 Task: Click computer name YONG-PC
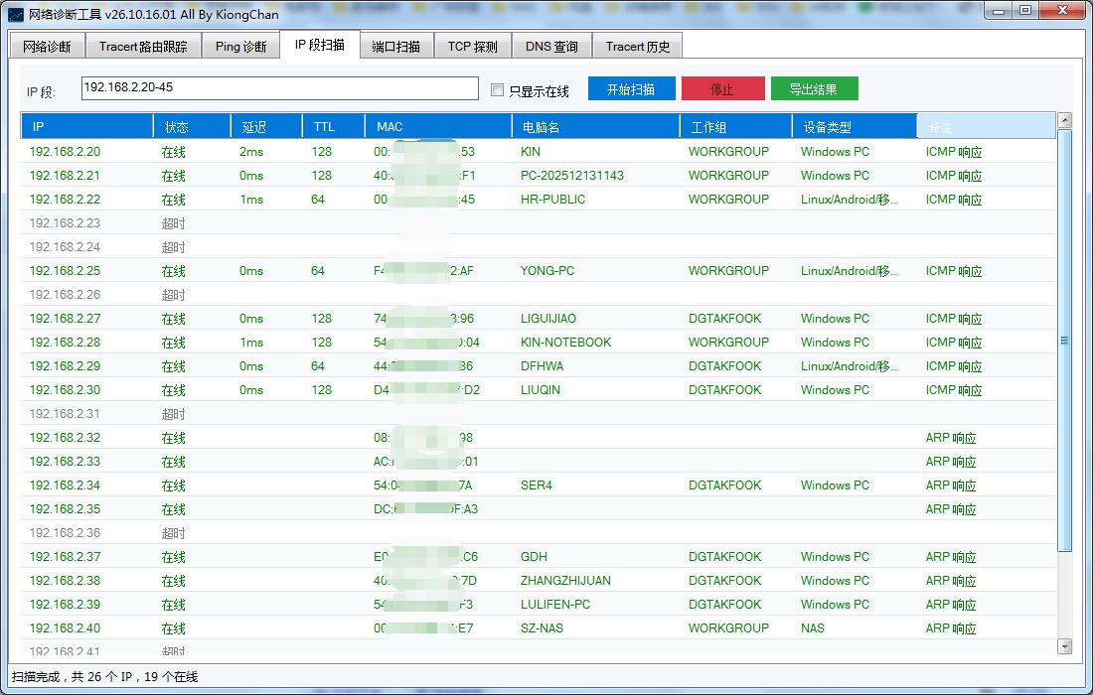547,271
